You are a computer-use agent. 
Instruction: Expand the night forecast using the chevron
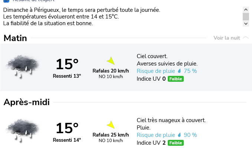tap(246, 38)
